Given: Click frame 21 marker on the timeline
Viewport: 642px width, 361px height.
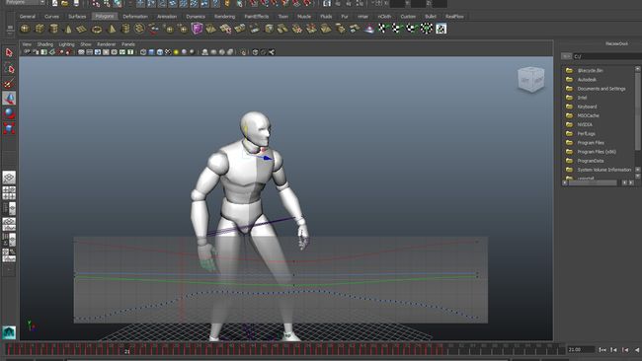Looking at the screenshot, I should coord(127,350).
